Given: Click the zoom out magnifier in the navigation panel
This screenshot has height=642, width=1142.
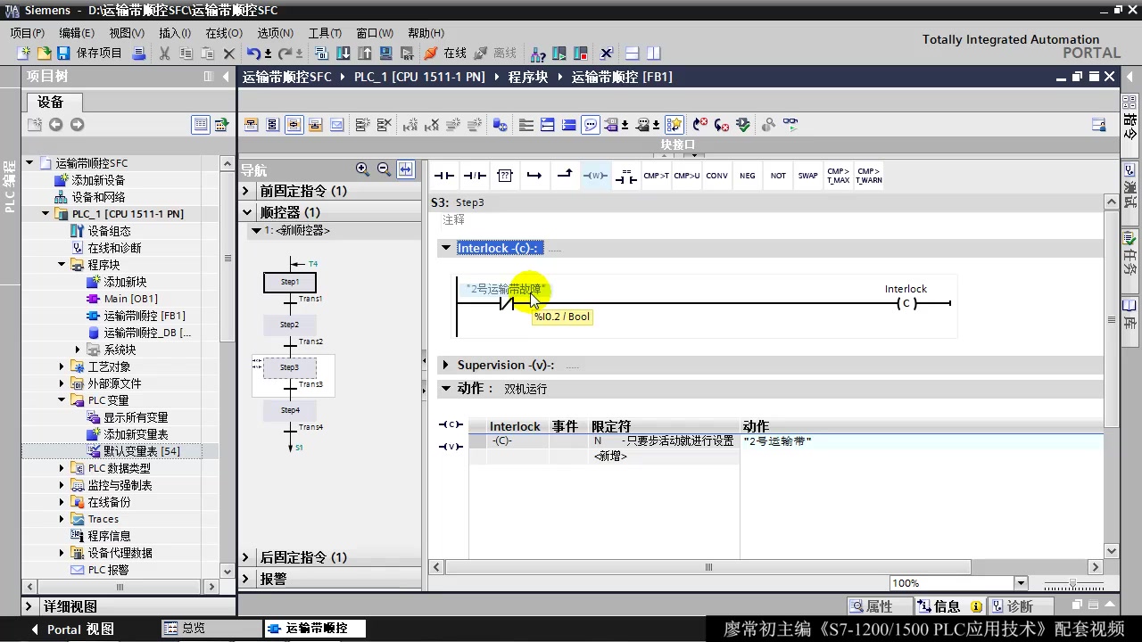Looking at the screenshot, I should coord(384,169).
